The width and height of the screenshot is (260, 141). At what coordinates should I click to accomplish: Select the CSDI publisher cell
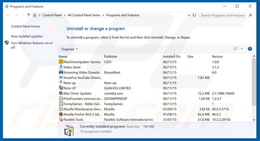click(x=108, y=62)
